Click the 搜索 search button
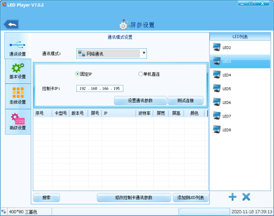The height and width of the screenshot is (216, 274). point(46,198)
